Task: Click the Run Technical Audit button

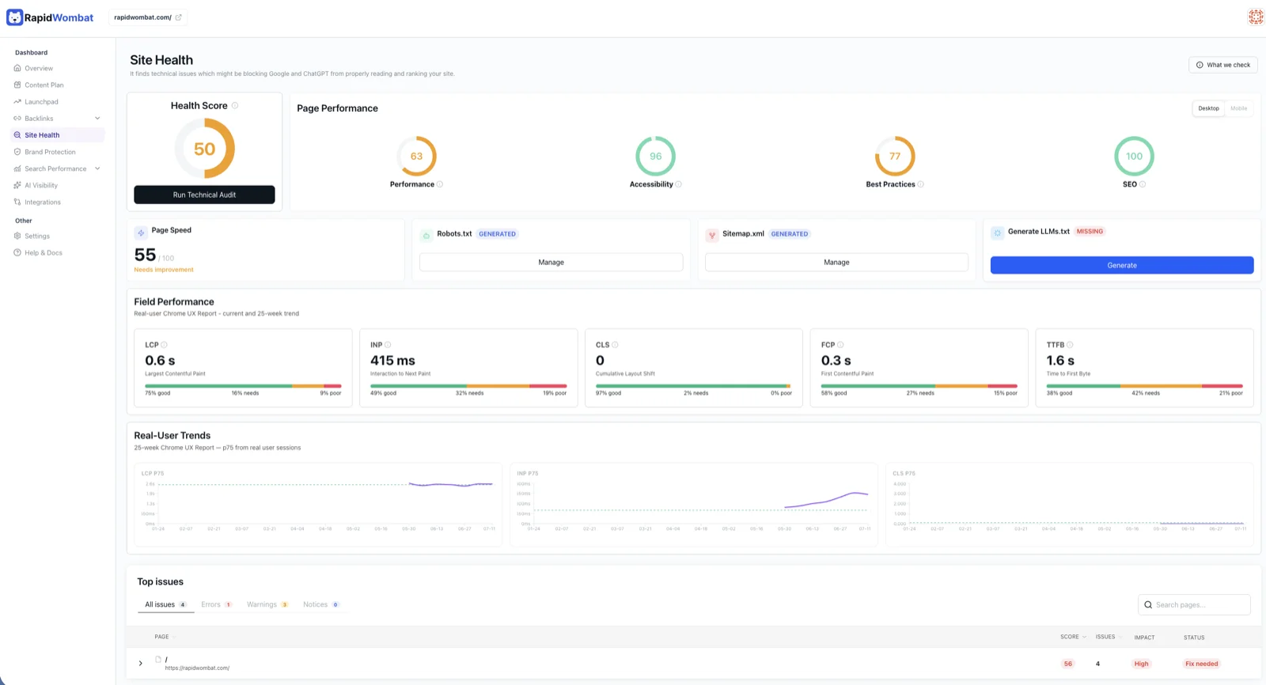Action: [204, 195]
